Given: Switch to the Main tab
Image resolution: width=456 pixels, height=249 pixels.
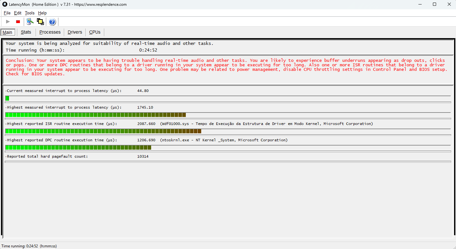Looking at the screenshot, I should (7, 32).
